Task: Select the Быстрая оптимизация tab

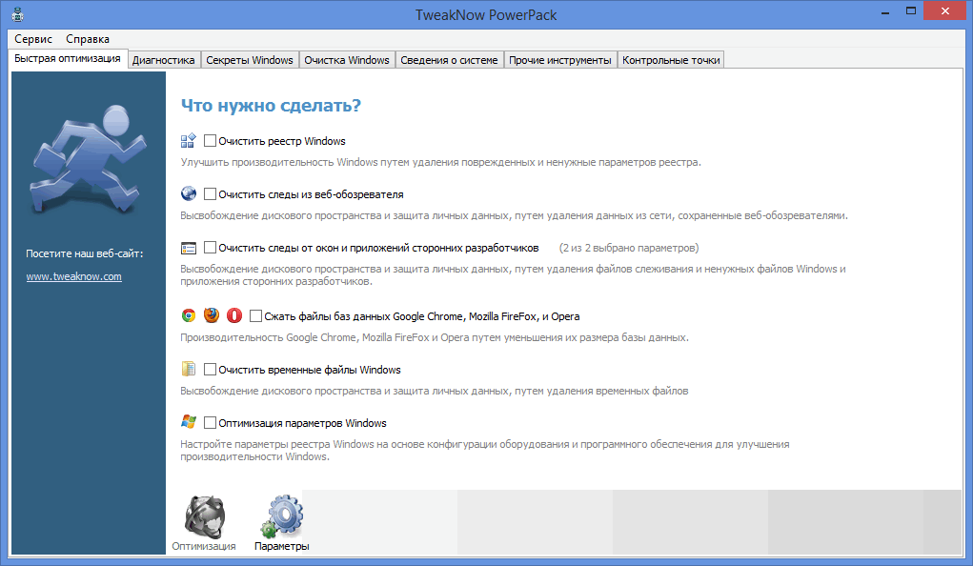Action: tap(68, 58)
